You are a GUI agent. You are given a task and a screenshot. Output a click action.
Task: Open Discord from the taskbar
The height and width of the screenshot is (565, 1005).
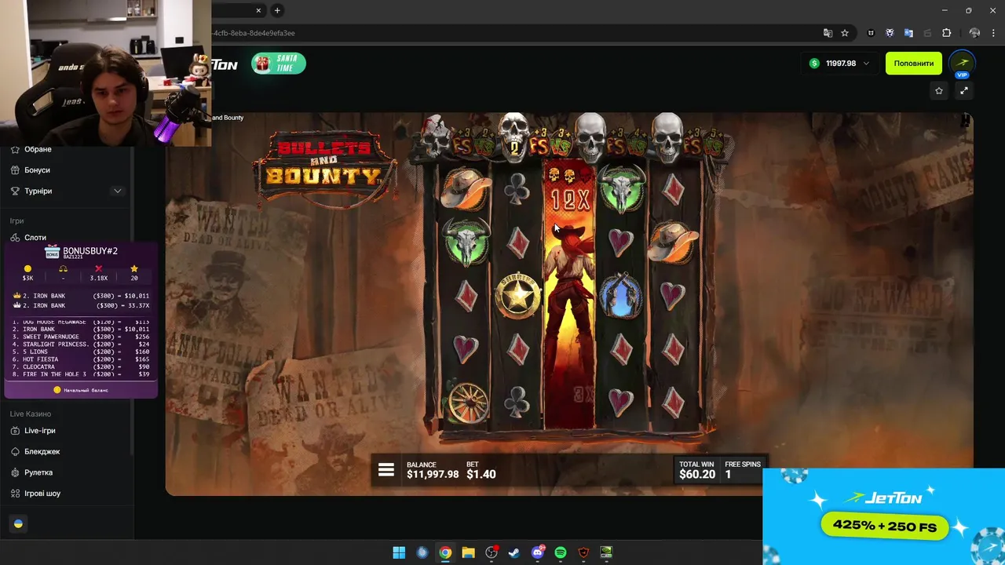[538, 552]
